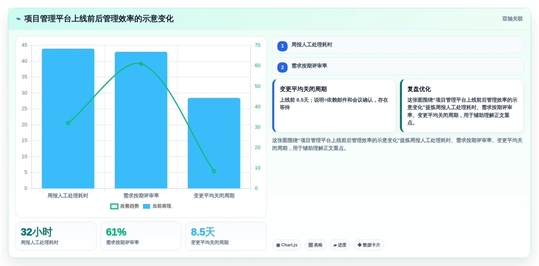Toggle the 改善趋势 legend swatch
The image size is (539, 266).
(114, 206)
